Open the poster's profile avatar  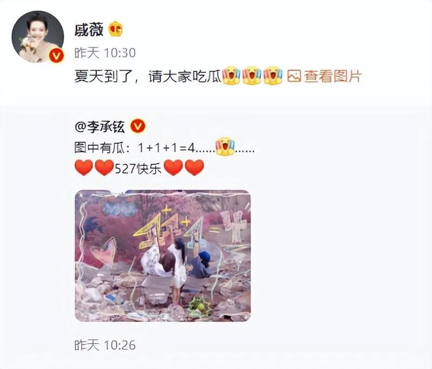38,37
